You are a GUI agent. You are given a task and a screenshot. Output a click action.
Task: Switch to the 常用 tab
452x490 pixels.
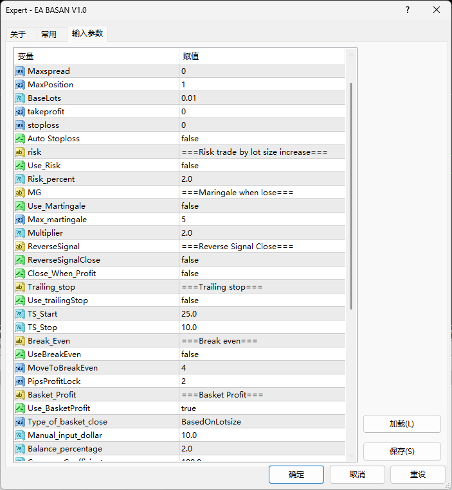(x=49, y=35)
